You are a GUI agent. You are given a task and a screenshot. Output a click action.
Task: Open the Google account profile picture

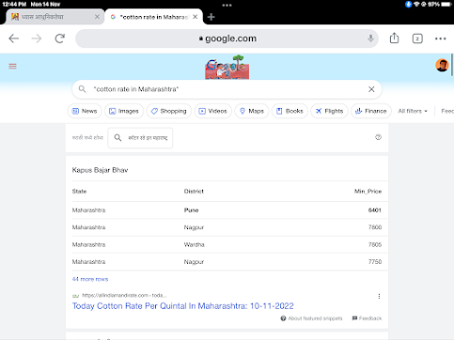point(442,65)
